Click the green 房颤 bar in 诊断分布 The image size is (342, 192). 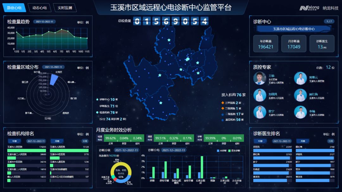[x=154, y=173]
